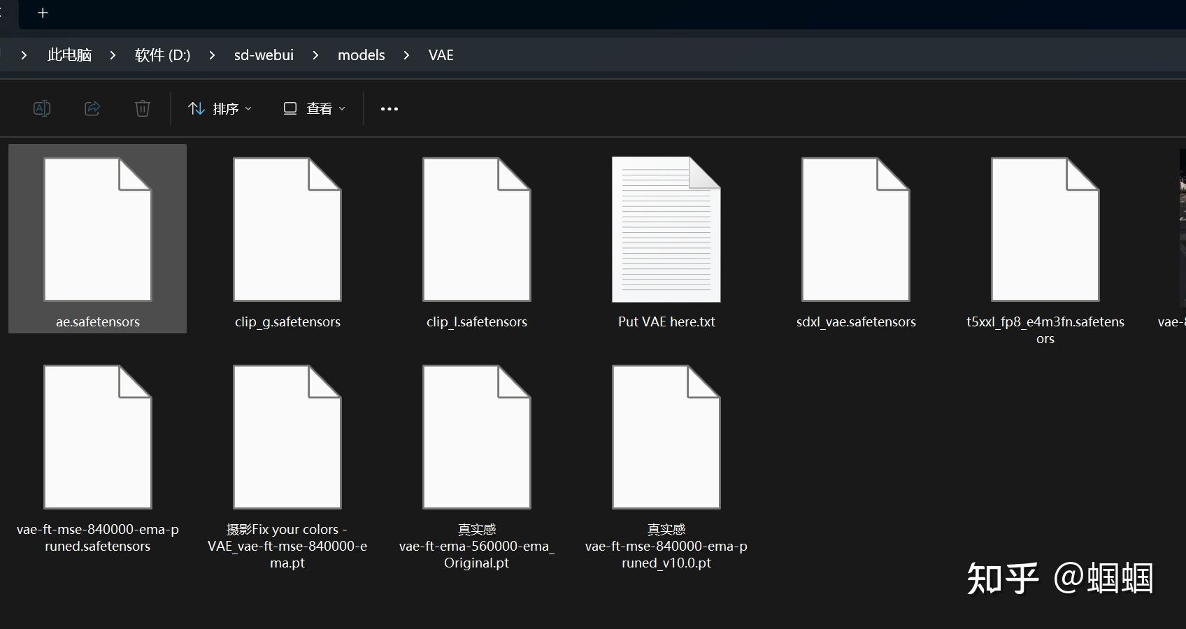Select the sdxl_vae.safetensors file
This screenshot has width=1186, height=629.
(855, 229)
